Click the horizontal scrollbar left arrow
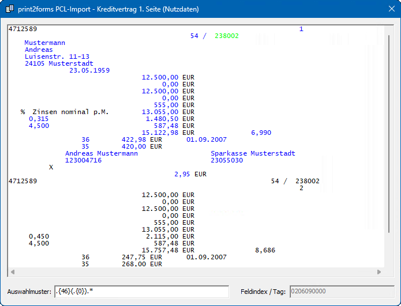Viewport: 401px width, 306px height. tap(11, 272)
